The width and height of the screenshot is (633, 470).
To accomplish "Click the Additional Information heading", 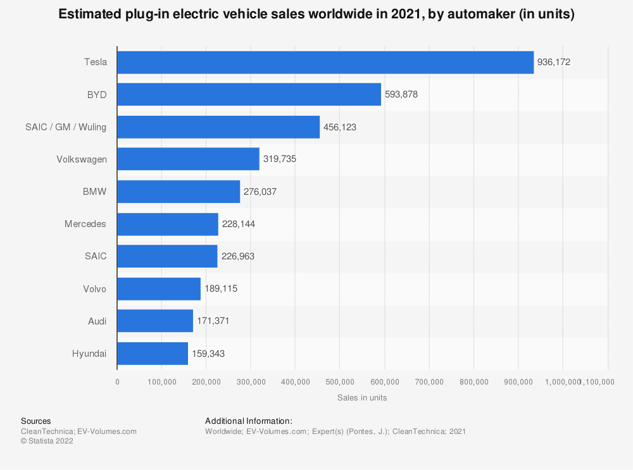I will [x=248, y=421].
